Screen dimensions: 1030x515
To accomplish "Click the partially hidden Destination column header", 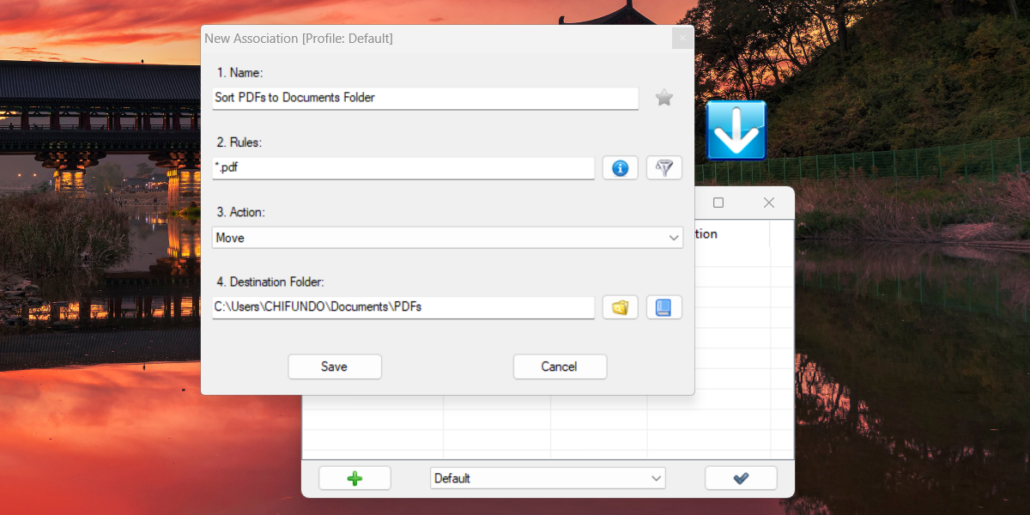I will (730, 234).
